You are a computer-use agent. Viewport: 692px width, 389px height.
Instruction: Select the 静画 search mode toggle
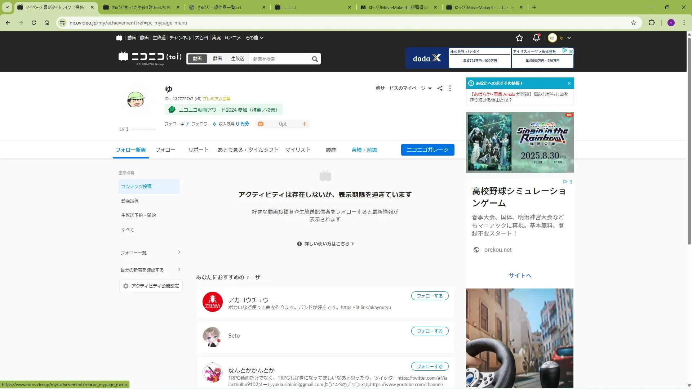click(217, 59)
